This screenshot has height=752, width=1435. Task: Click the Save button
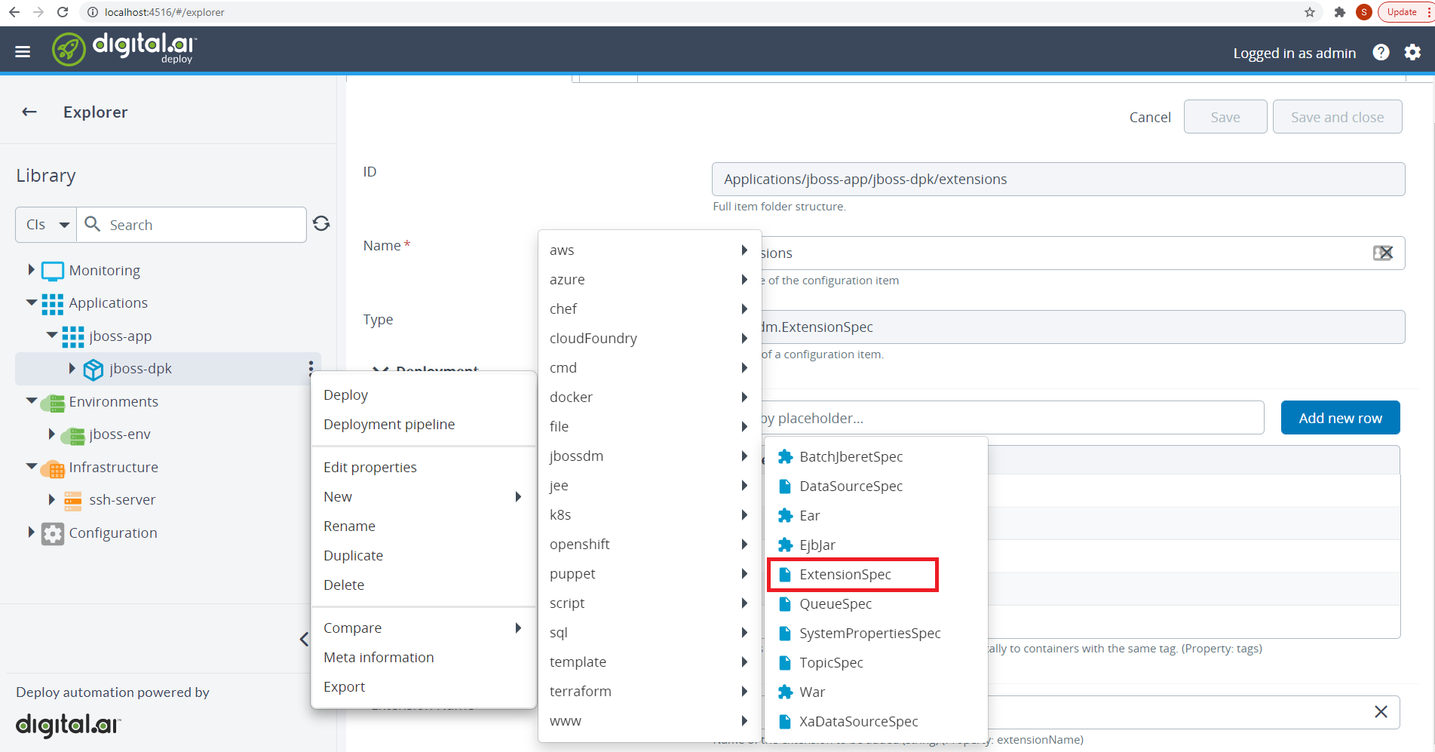[1225, 117]
